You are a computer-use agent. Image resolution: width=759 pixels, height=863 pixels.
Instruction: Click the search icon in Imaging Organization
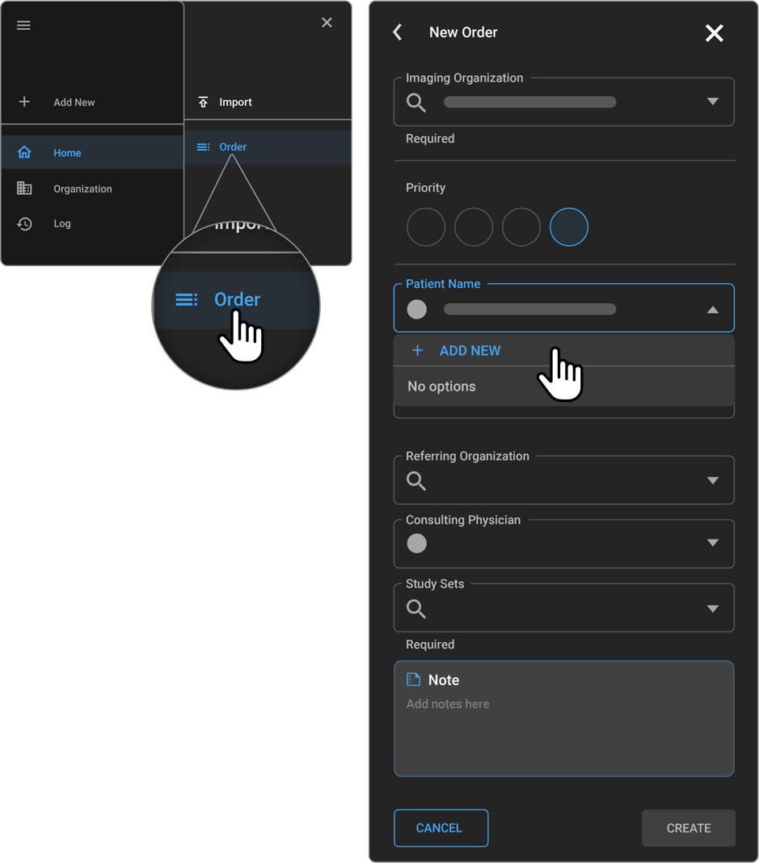click(416, 102)
